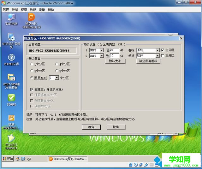
Task: Open the 帮助 menu in VirtualBox
Action: click(51, 10)
